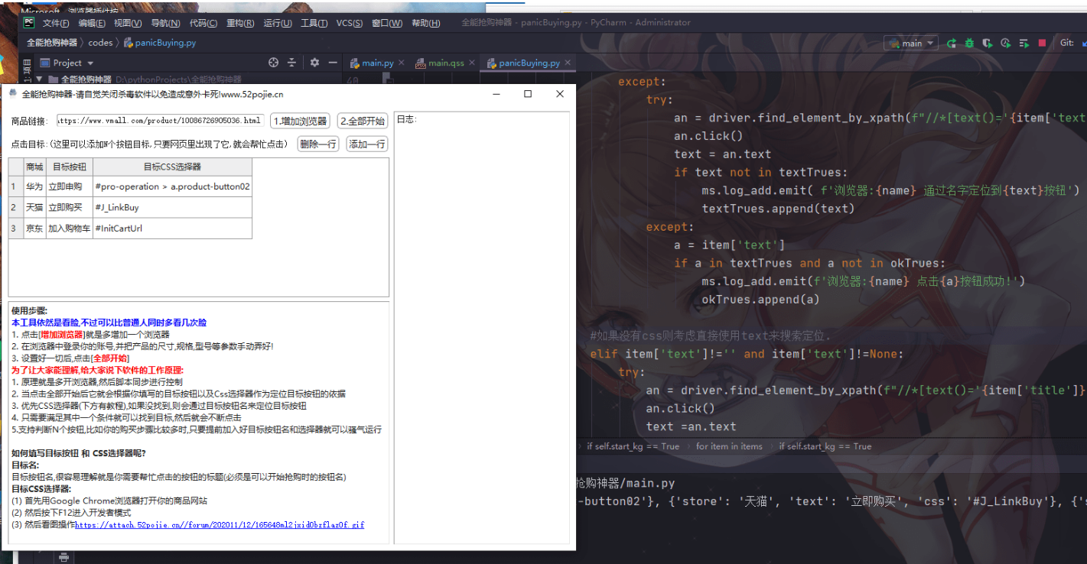Select the 目标按钮 column header
1087x564 pixels.
[70, 167]
